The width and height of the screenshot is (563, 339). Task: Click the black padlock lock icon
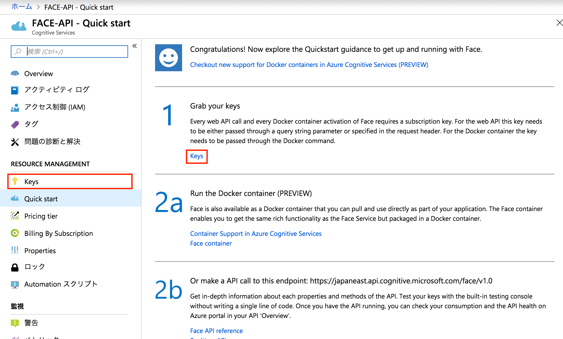tap(15, 267)
